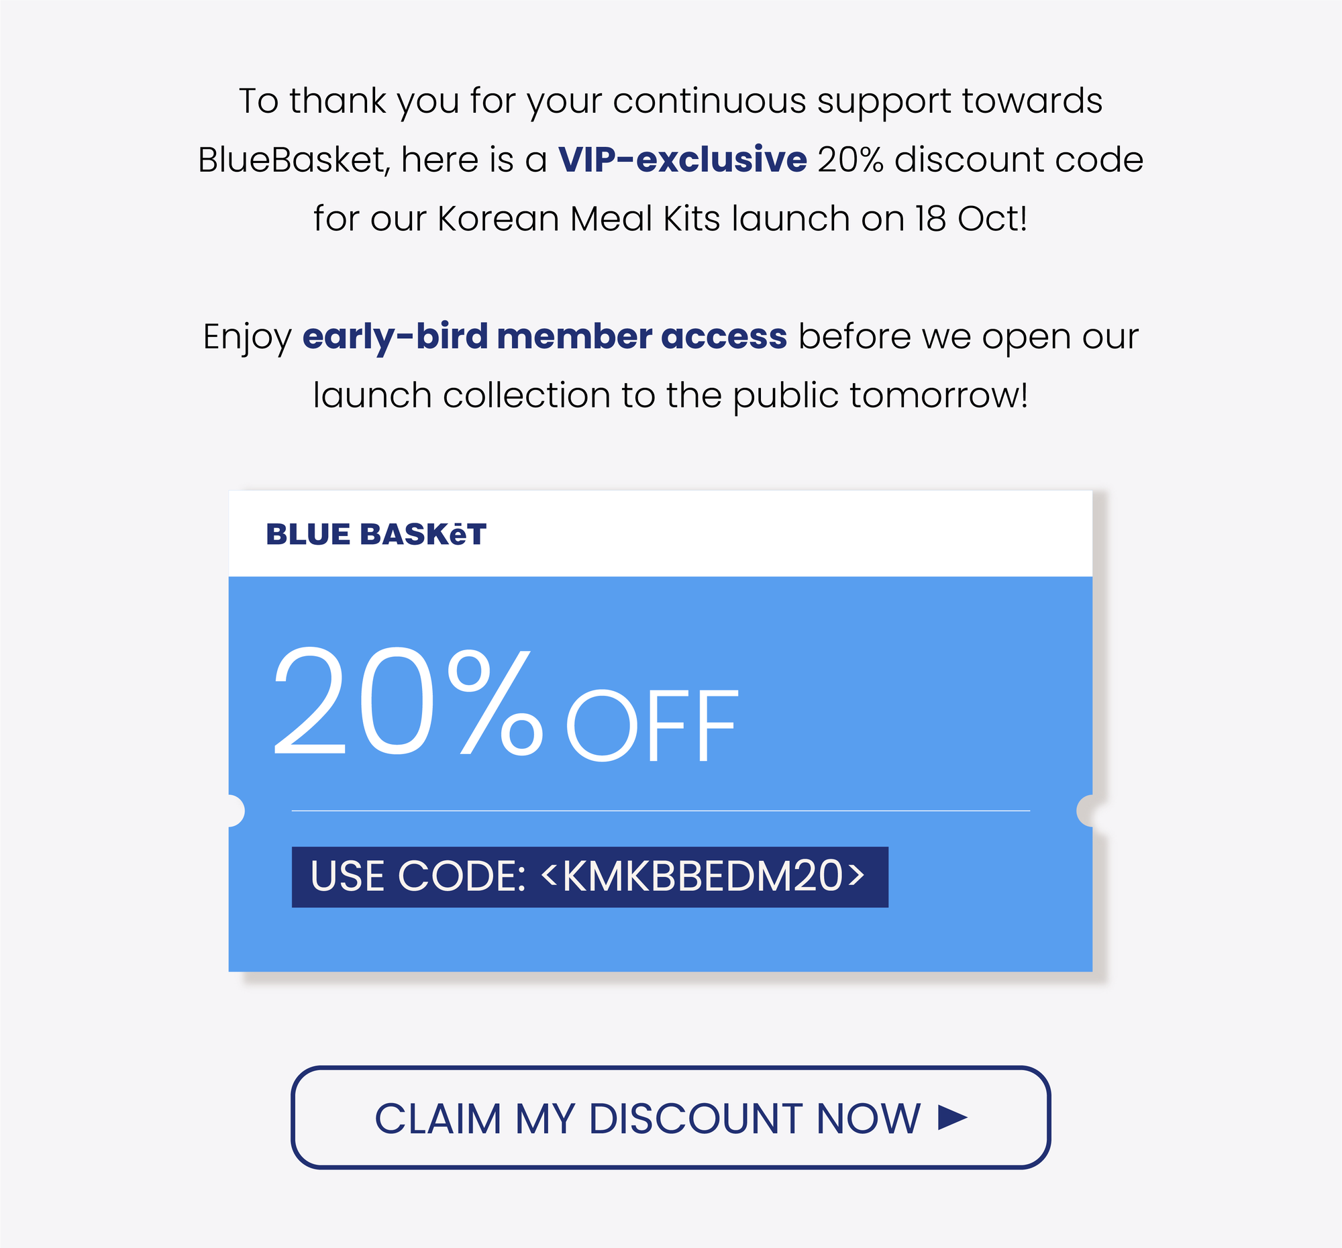The height and width of the screenshot is (1248, 1342).
Task: Click the blue coupon area below the code
Action: click(660, 939)
